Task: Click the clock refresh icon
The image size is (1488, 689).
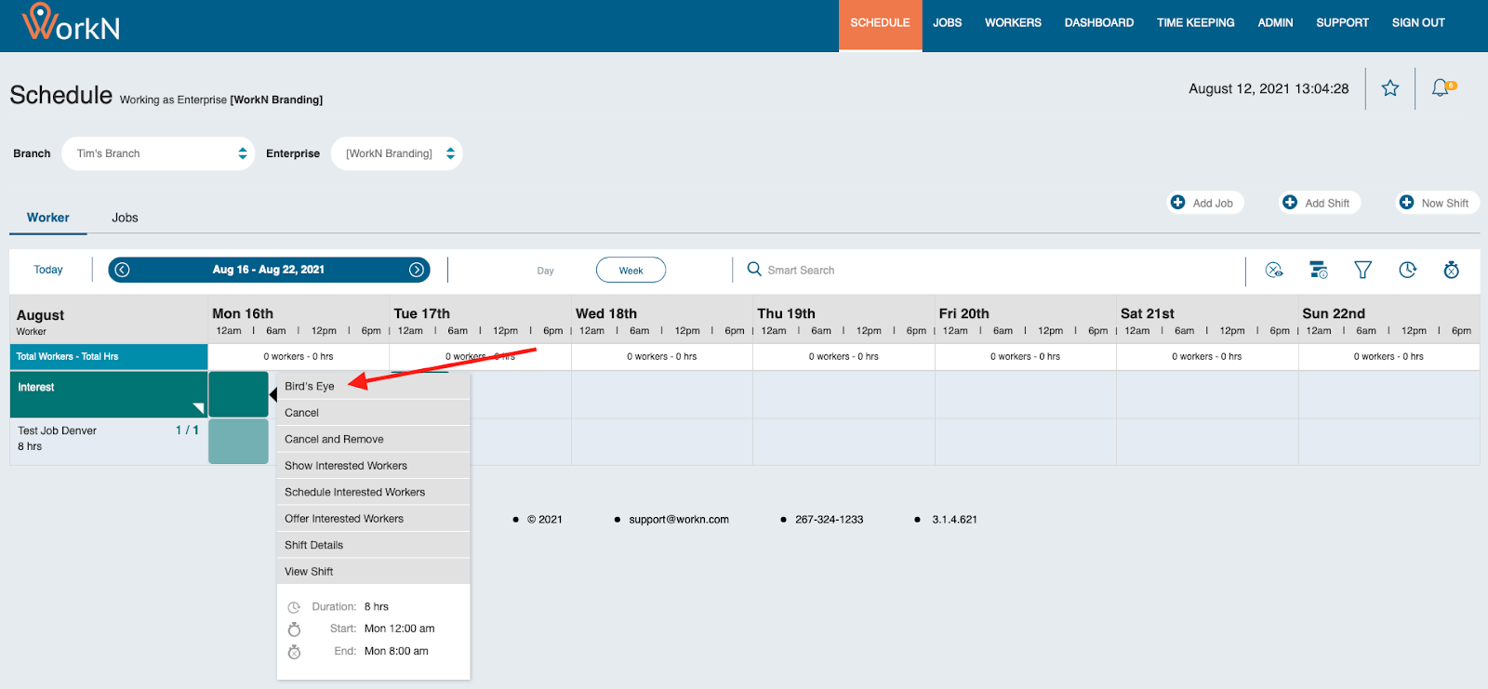Action: coord(1408,270)
